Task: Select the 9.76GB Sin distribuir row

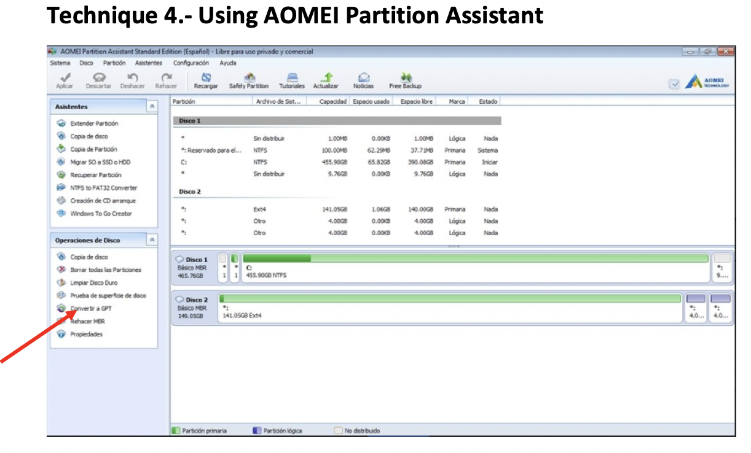Action: (x=337, y=174)
